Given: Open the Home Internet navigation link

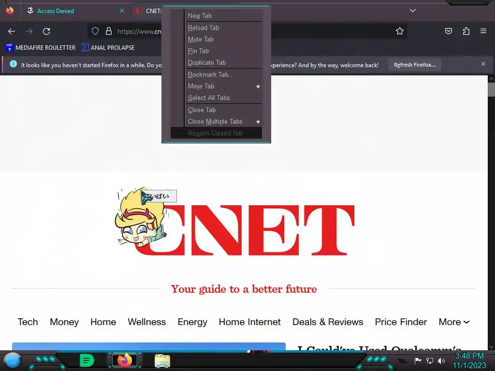Looking at the screenshot, I should pyautogui.click(x=250, y=322).
